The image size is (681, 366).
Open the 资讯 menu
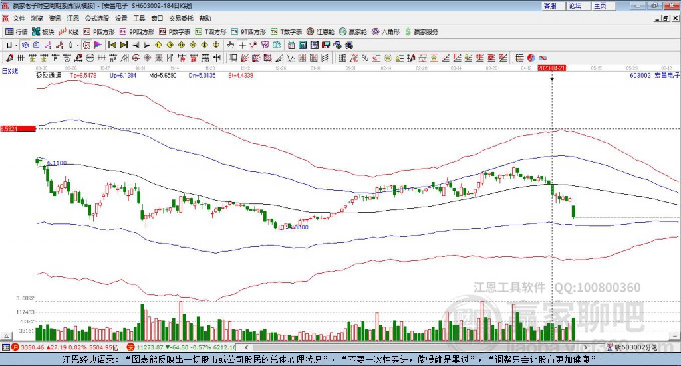click(x=55, y=18)
